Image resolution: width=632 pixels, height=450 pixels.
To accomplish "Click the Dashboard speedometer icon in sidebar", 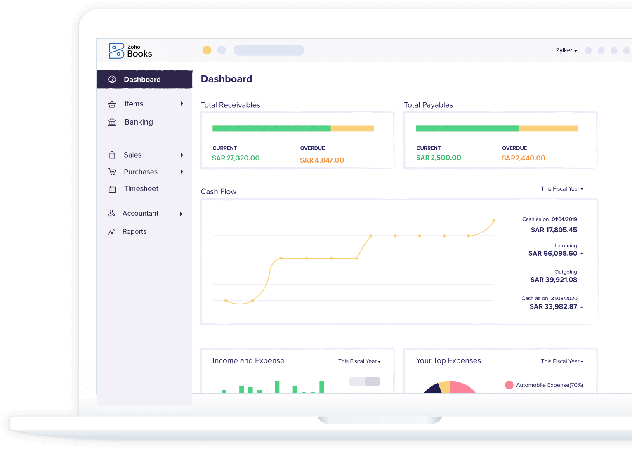I will coord(112,79).
